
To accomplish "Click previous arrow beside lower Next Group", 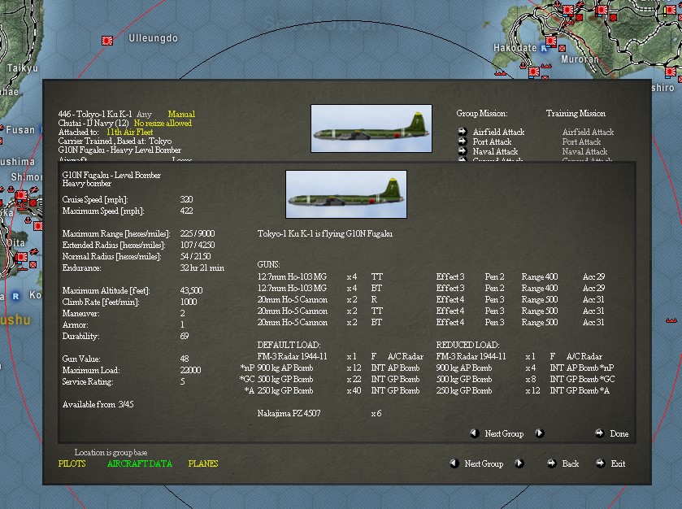I will point(454,463).
